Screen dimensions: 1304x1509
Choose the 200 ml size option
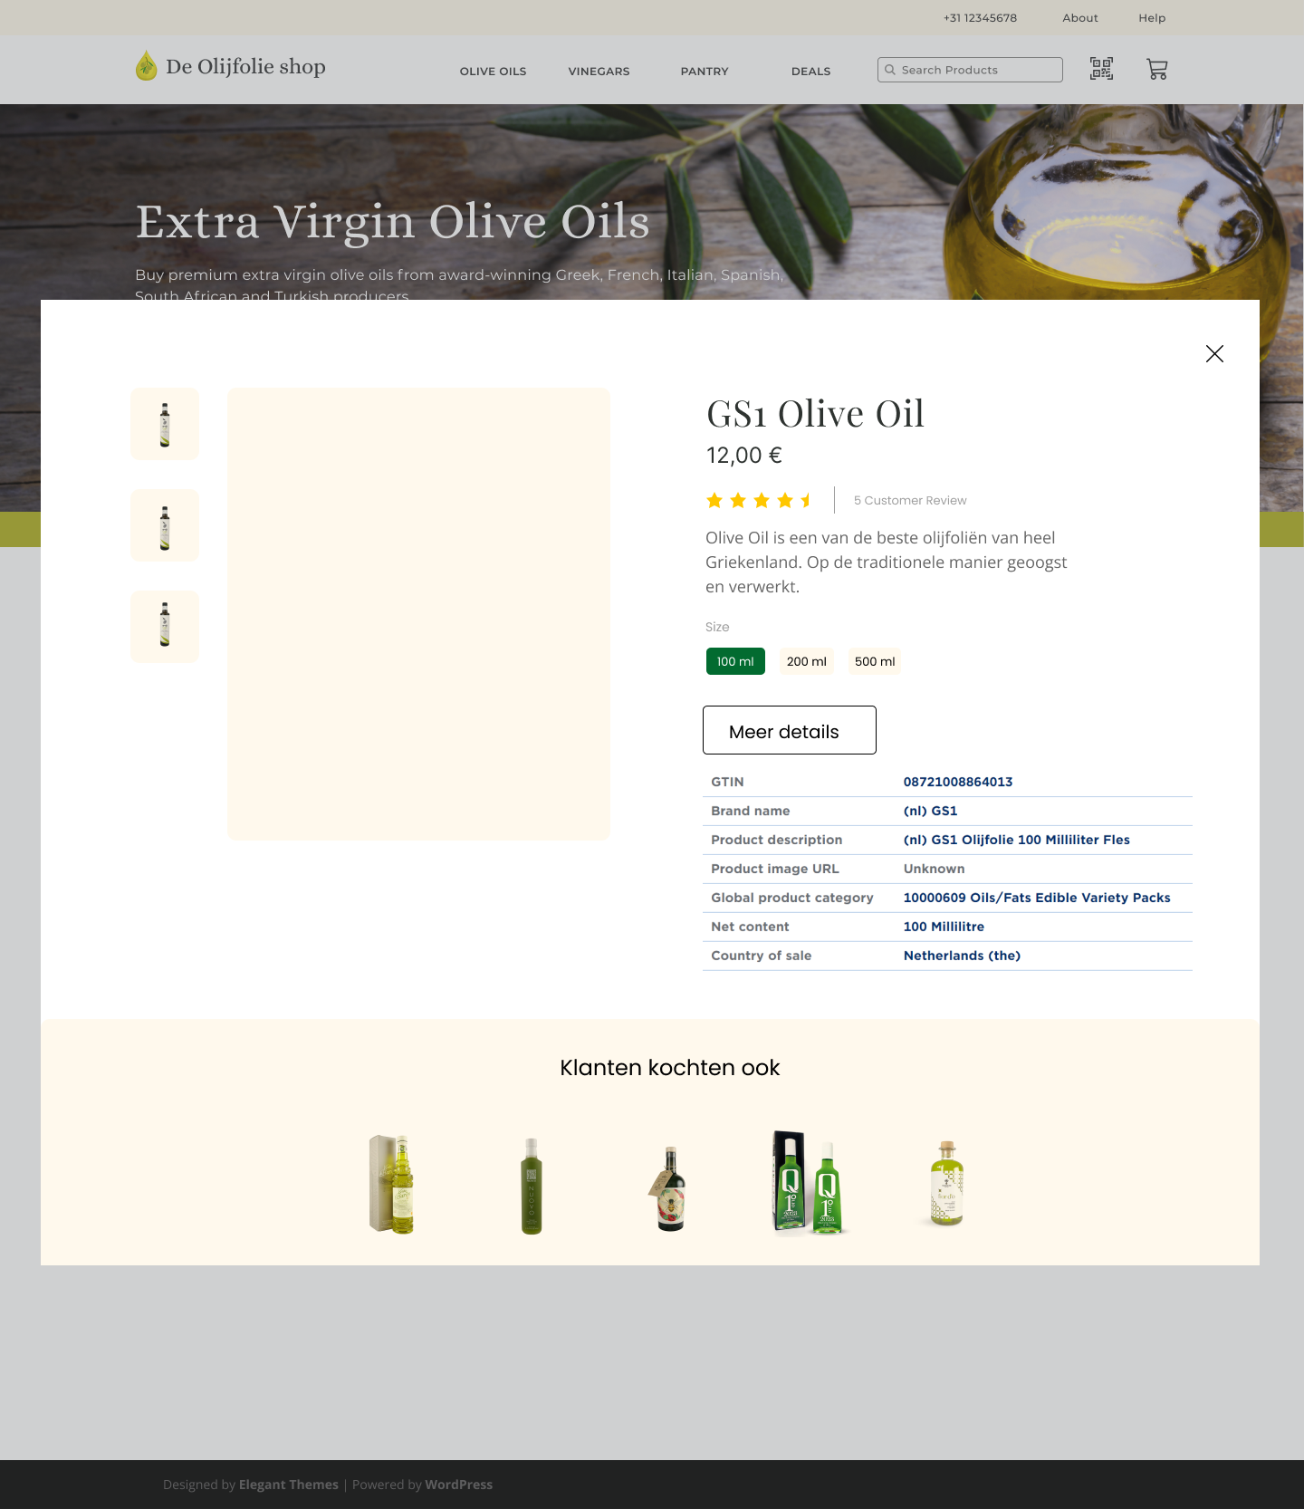806,661
